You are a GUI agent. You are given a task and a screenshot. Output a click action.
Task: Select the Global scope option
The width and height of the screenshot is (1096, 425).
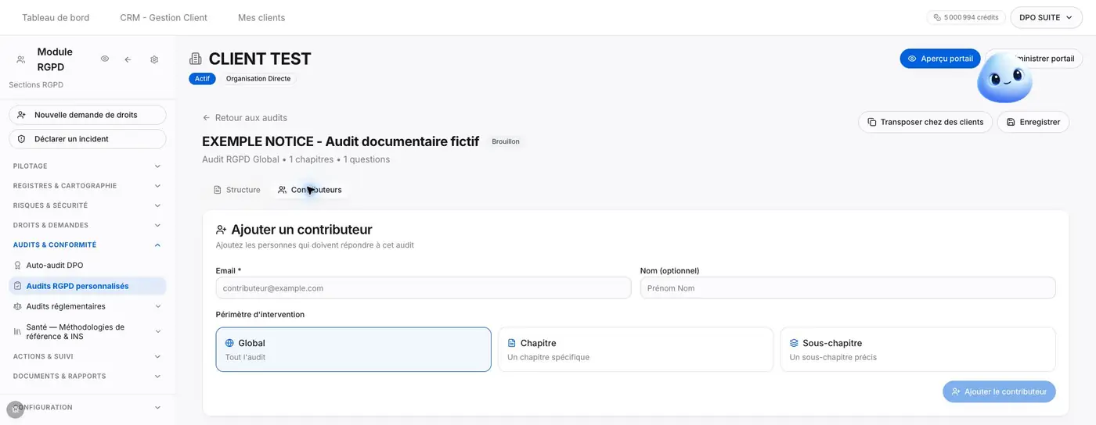pos(353,349)
